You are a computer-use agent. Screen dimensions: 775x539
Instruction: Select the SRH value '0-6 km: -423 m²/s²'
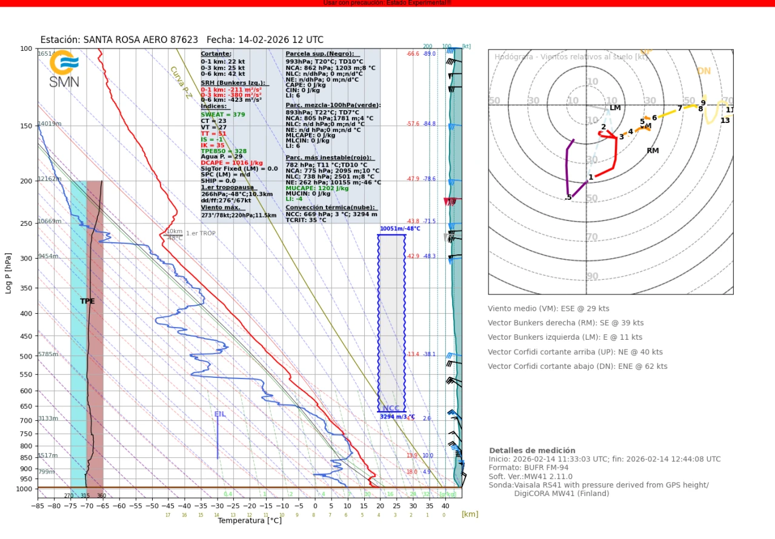(233, 101)
